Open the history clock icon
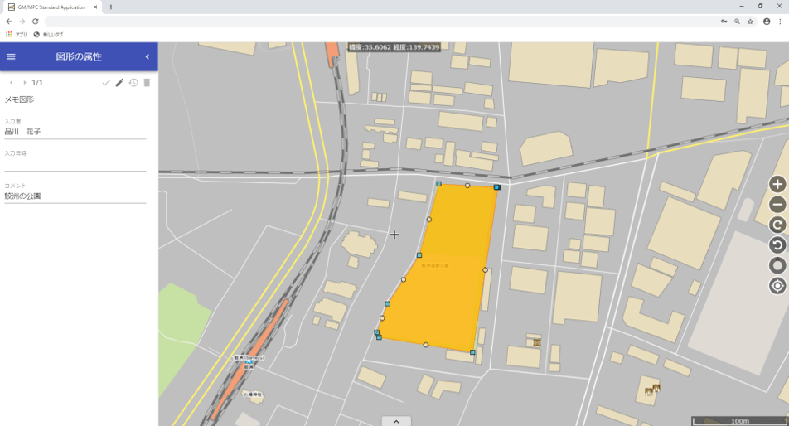Viewport: 789px width, 426px height. click(133, 83)
